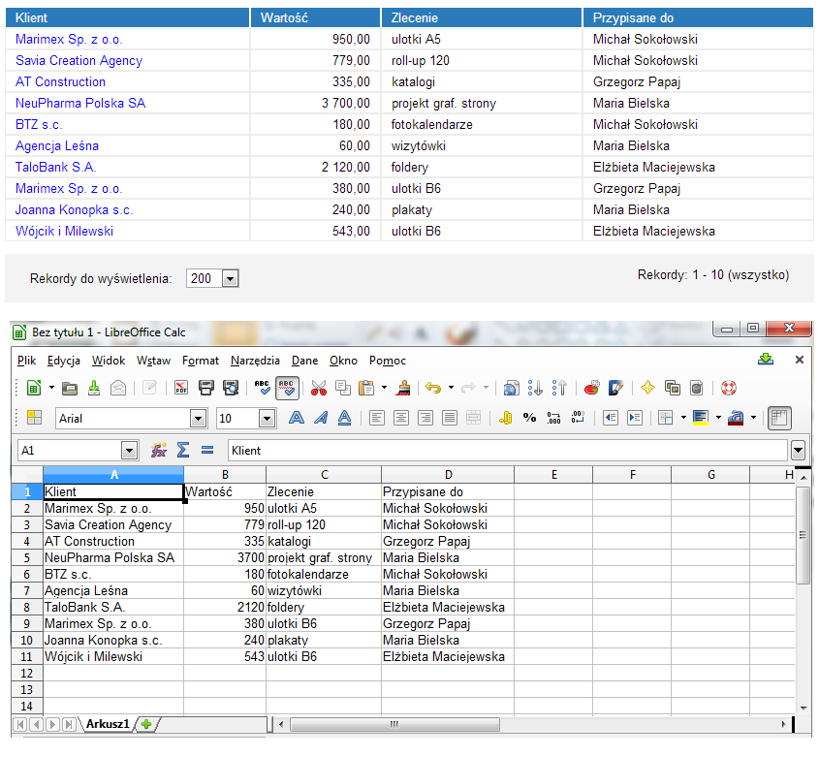
Task: Click the Cut scissors icon
Action: click(319, 388)
